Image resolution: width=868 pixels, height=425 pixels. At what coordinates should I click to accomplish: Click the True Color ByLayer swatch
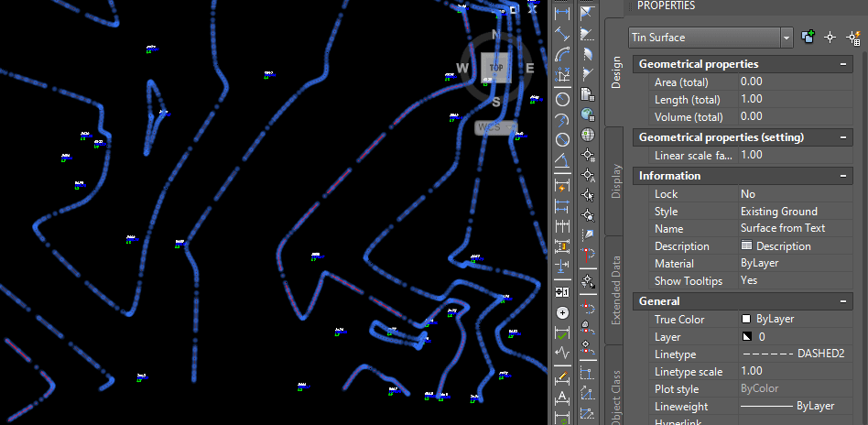(746, 319)
